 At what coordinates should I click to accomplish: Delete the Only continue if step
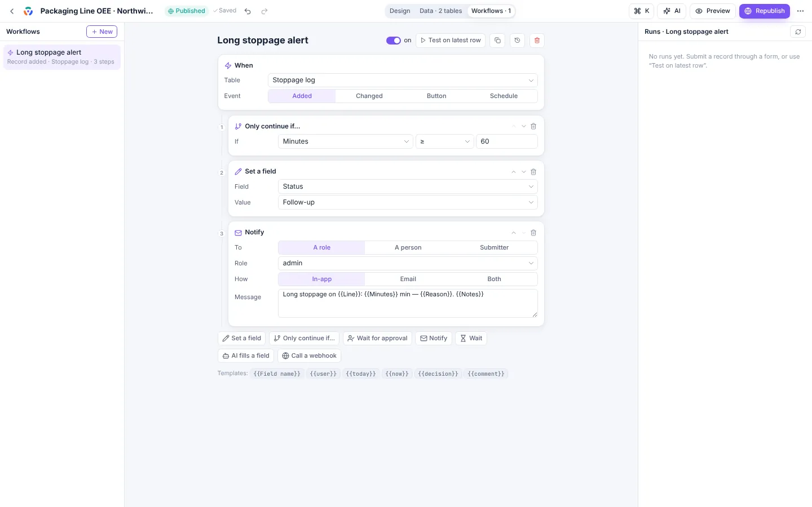pyautogui.click(x=533, y=126)
